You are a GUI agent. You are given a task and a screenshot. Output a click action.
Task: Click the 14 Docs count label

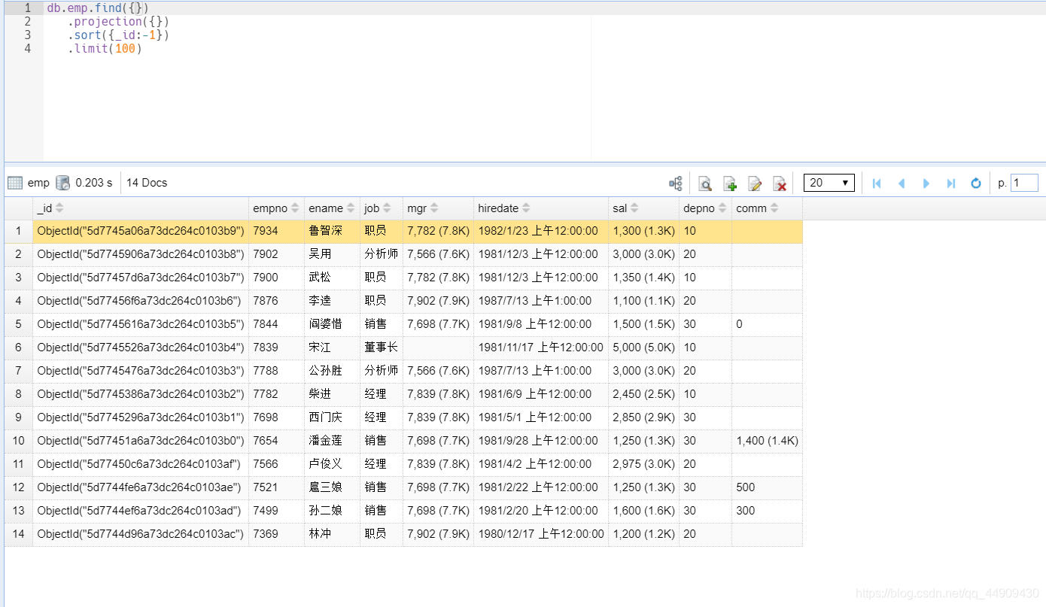tap(147, 183)
